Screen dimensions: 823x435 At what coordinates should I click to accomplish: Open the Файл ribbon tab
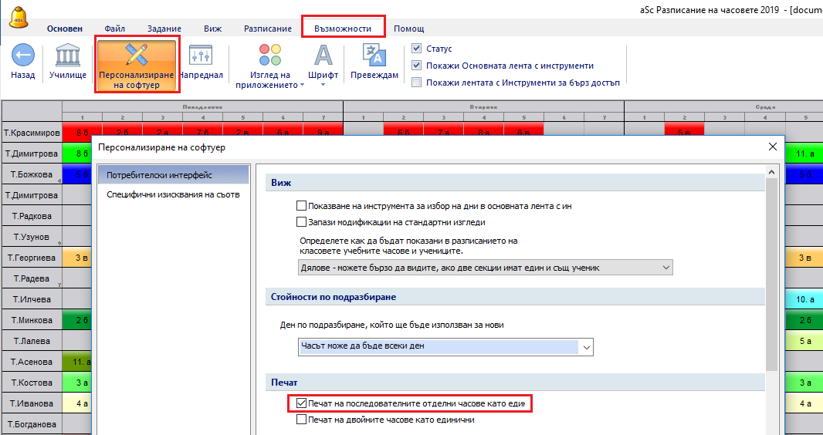coord(115,29)
